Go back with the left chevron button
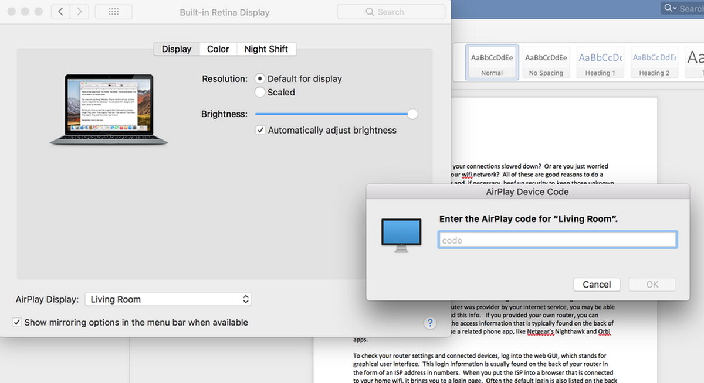 (60, 11)
